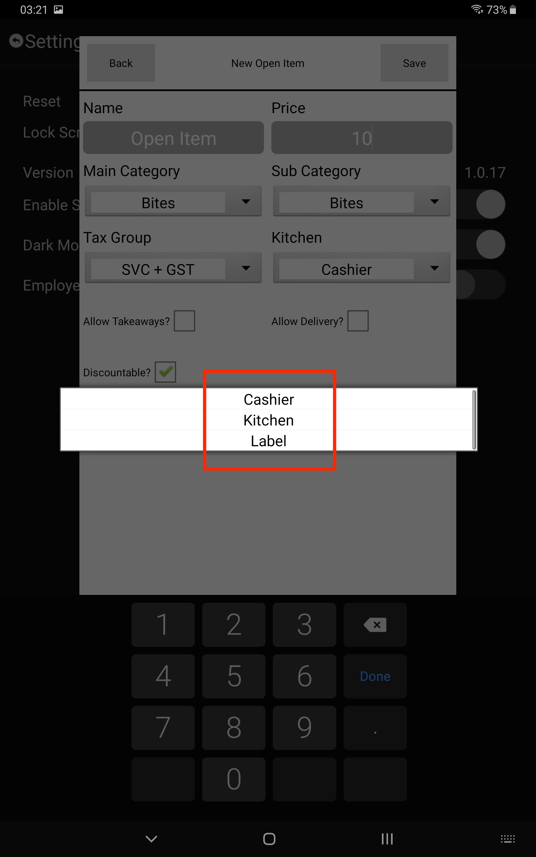Open recent apps from the navigation bar

[x=387, y=839]
